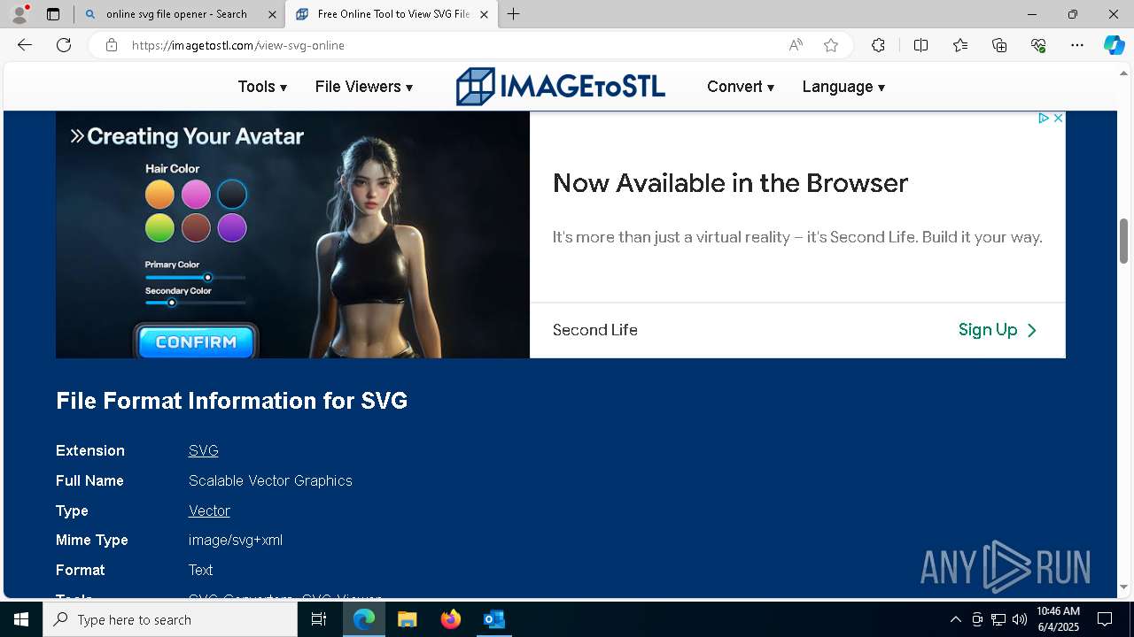This screenshot has width=1134, height=637.
Task: Open Read aloud icon in address bar
Action: click(x=796, y=45)
